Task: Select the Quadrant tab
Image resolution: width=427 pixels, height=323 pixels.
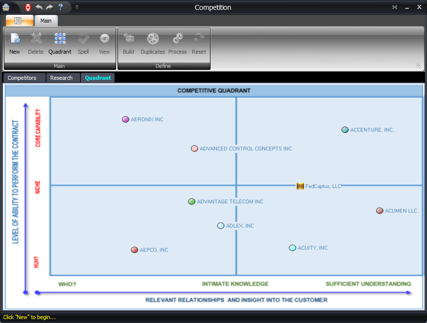Action: 98,78
